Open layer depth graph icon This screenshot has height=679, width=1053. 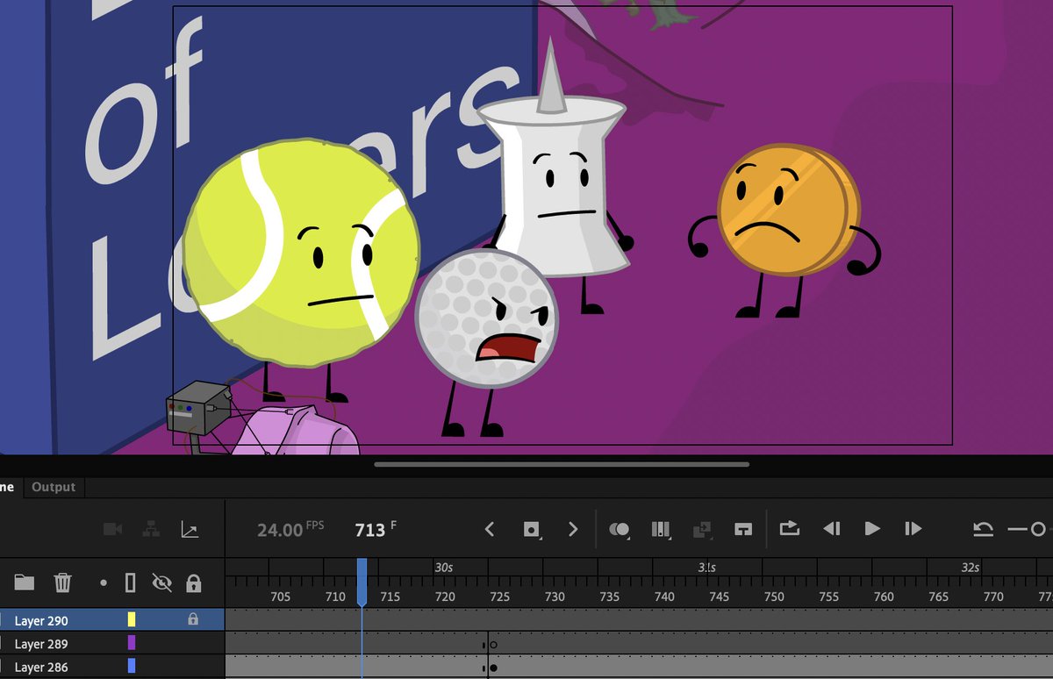click(190, 529)
